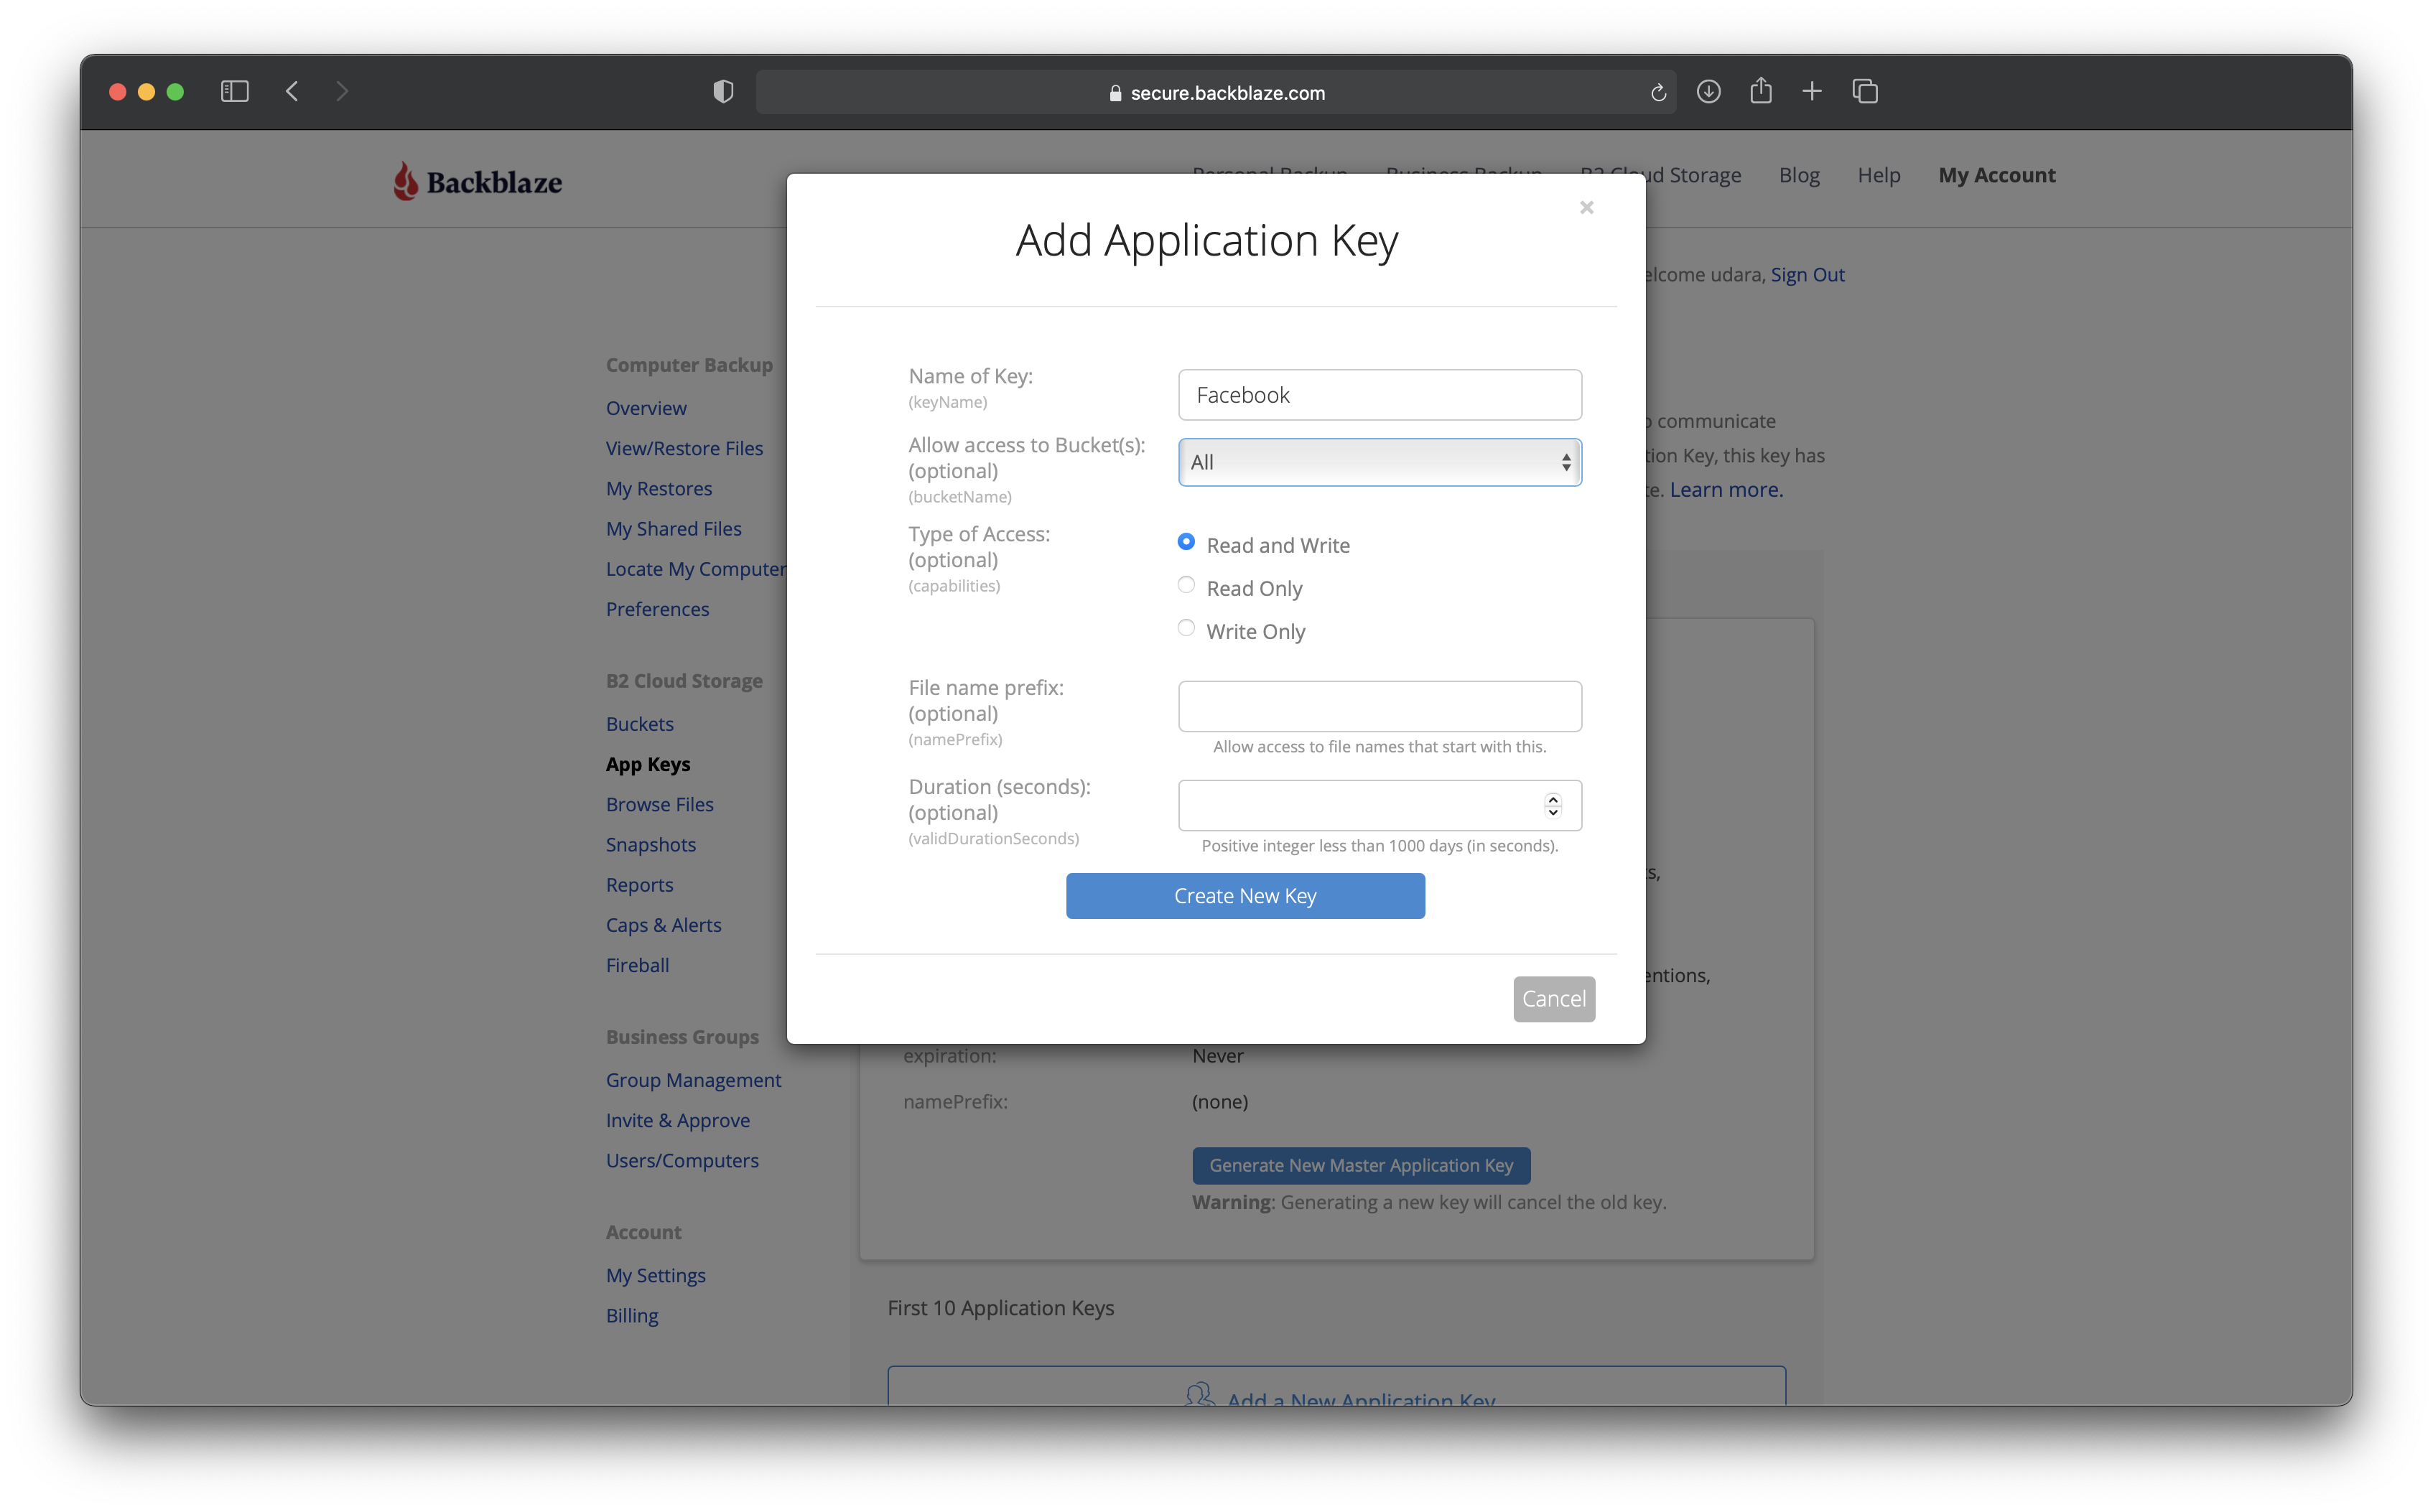The width and height of the screenshot is (2433, 1512).
Task: Open Buckets under B2 Cloud Storage
Action: click(x=639, y=724)
